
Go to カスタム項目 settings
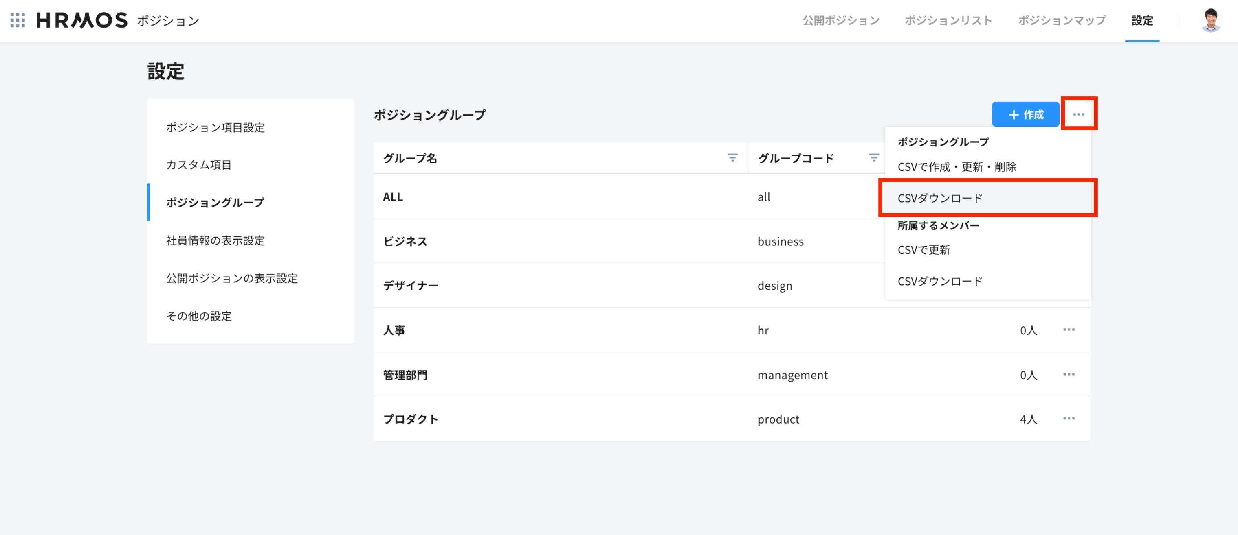click(x=198, y=165)
